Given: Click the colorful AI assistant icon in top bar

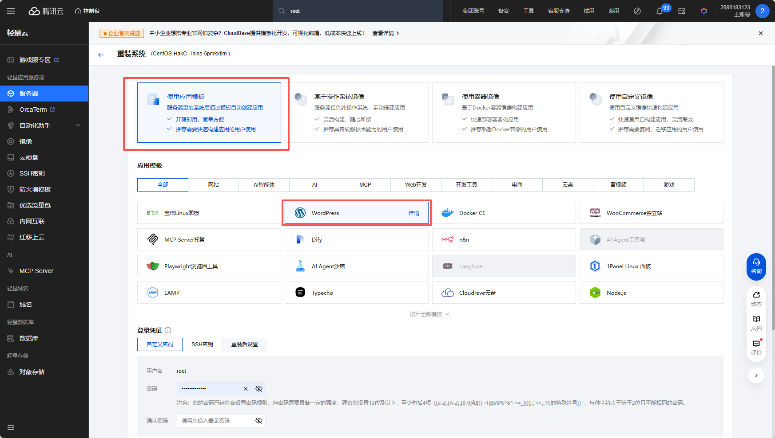Looking at the screenshot, I should [x=704, y=11].
